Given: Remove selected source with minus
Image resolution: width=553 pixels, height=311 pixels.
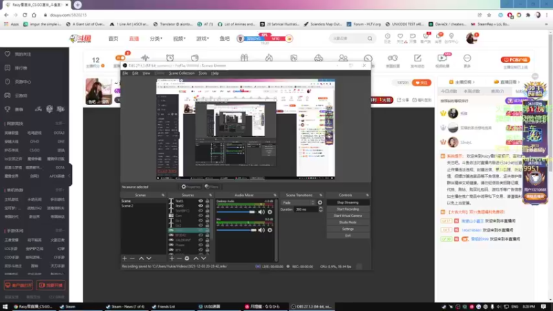Looking at the screenshot, I should (x=179, y=258).
